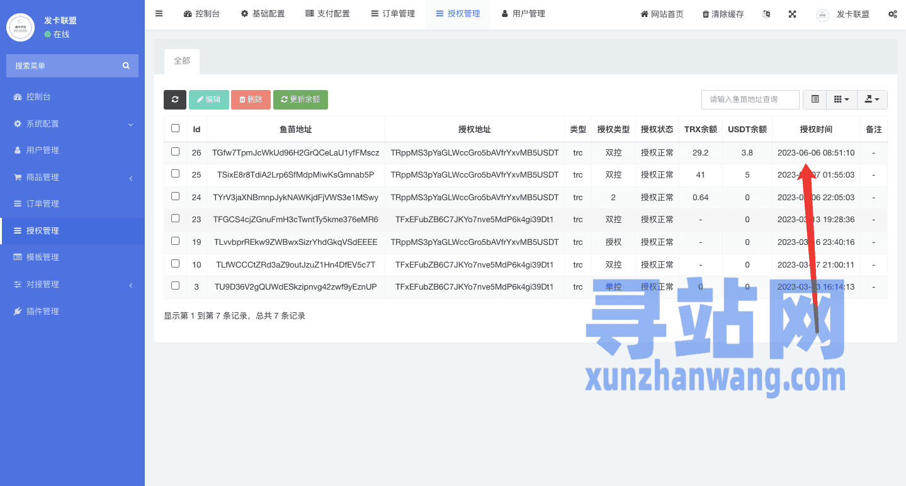Open 支付配置 in top navigation
906x486 pixels.
(327, 14)
